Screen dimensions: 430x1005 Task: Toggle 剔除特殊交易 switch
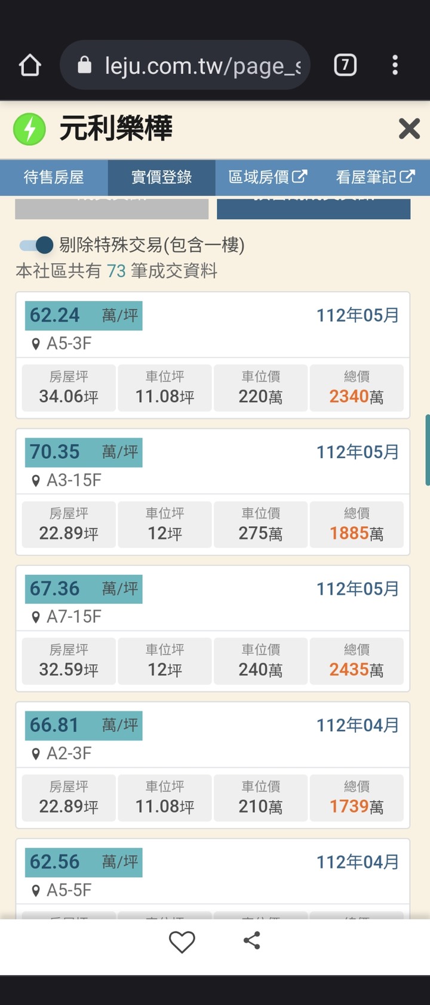click(x=36, y=245)
